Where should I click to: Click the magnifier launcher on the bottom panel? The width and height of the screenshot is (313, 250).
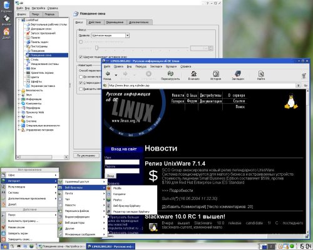(x=13, y=246)
